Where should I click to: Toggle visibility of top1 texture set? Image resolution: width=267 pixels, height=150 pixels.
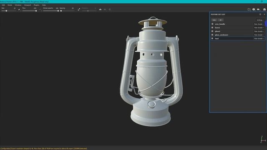pyautogui.click(x=212, y=38)
